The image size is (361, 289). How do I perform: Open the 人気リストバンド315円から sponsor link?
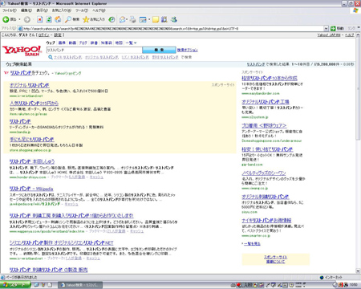tap(34, 103)
